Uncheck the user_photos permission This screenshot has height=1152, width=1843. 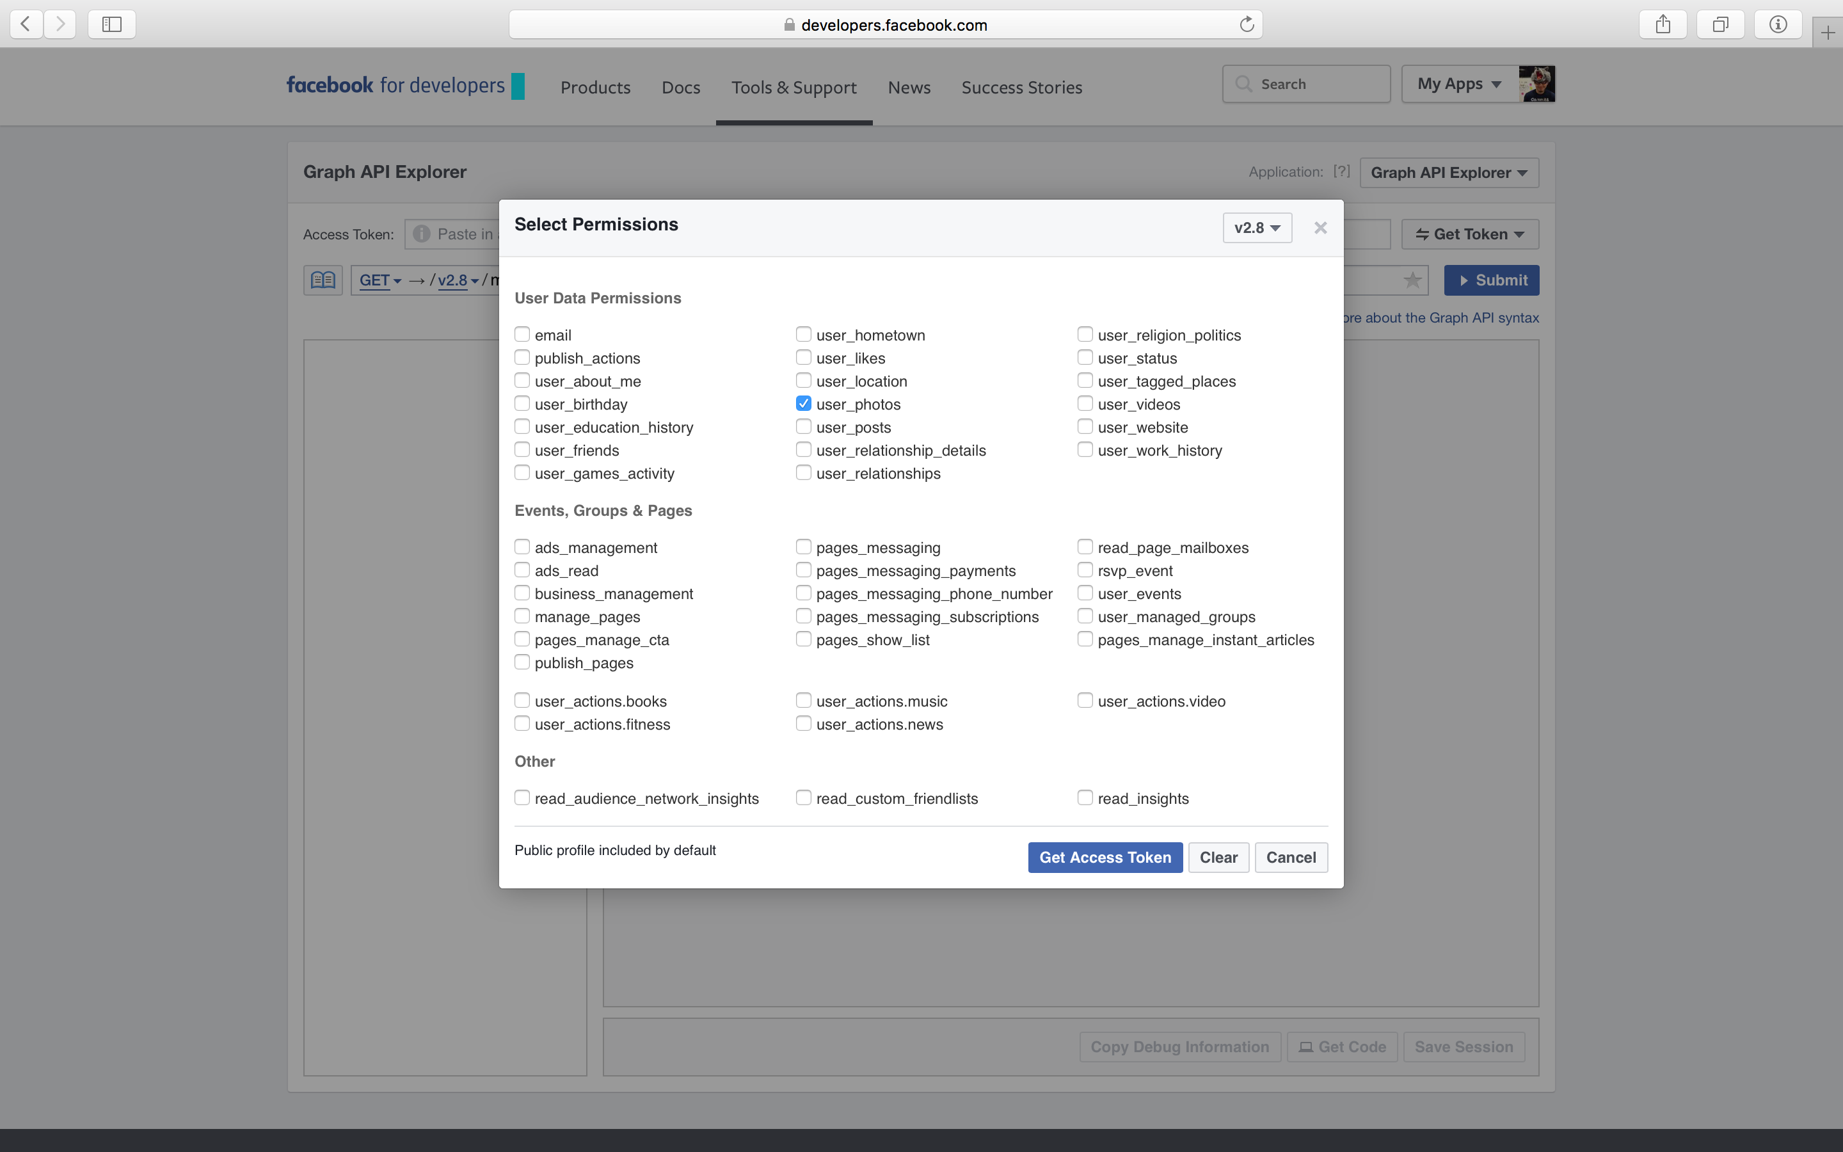click(x=804, y=403)
